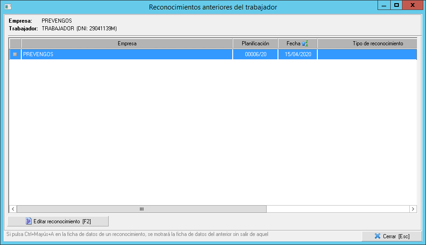Toggle the PREVENGOS row selection checkbox

coord(15,54)
